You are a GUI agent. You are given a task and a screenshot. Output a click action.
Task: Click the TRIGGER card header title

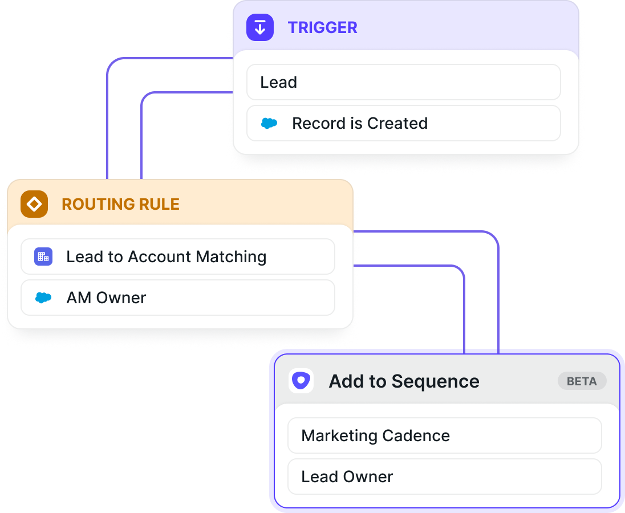point(322,27)
